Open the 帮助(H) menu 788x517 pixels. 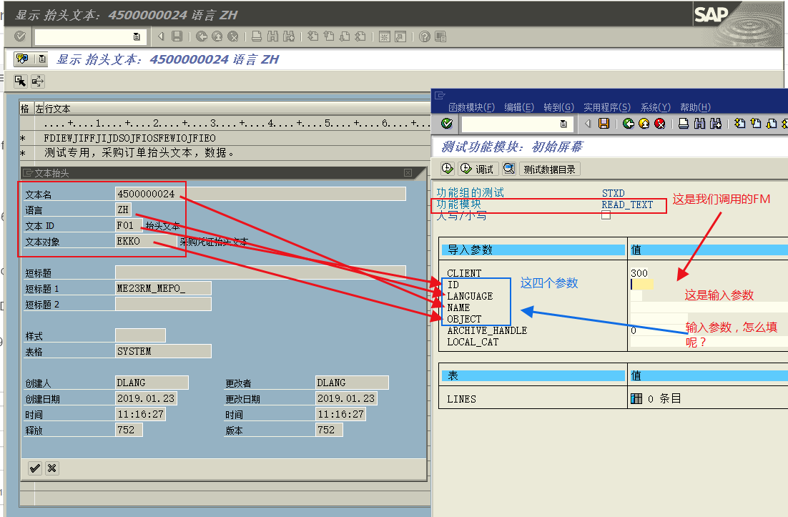pos(695,107)
